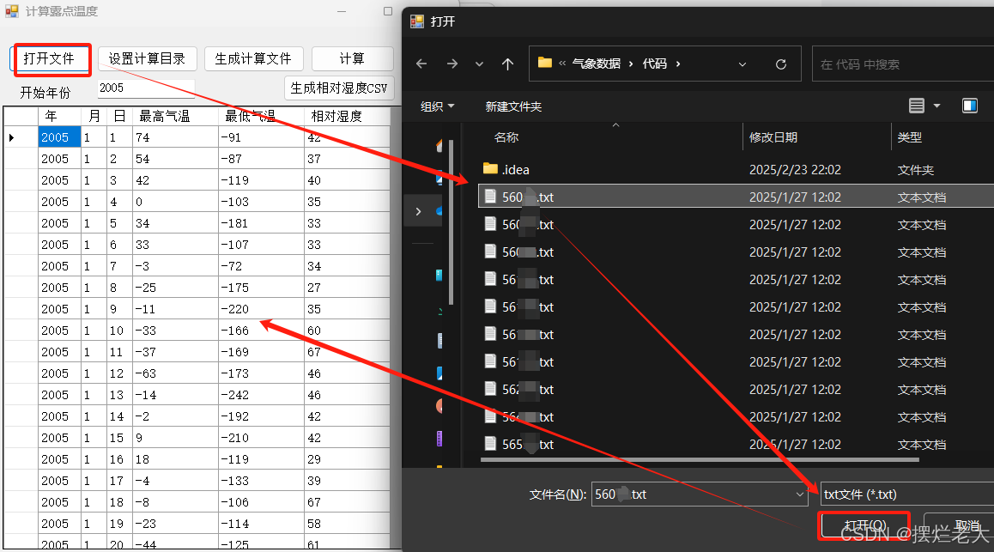This screenshot has width=994, height=552.
Task: Click the navigation pane vertical scrollbar
Action: 451,221
